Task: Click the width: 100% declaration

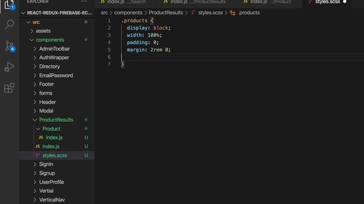Action: [x=144, y=35]
